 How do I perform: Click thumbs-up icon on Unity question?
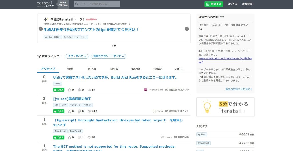coord(69,90)
